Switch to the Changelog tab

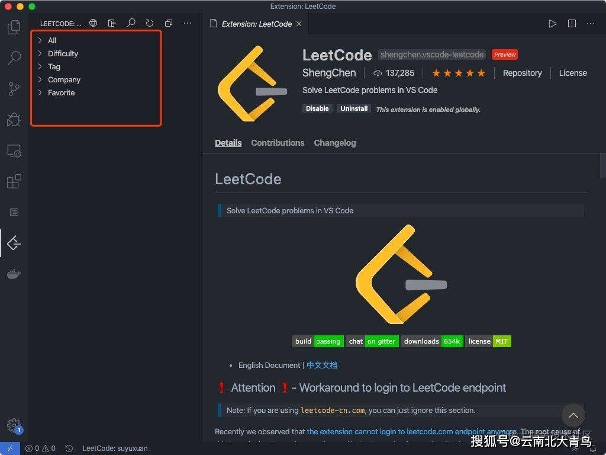[335, 143]
